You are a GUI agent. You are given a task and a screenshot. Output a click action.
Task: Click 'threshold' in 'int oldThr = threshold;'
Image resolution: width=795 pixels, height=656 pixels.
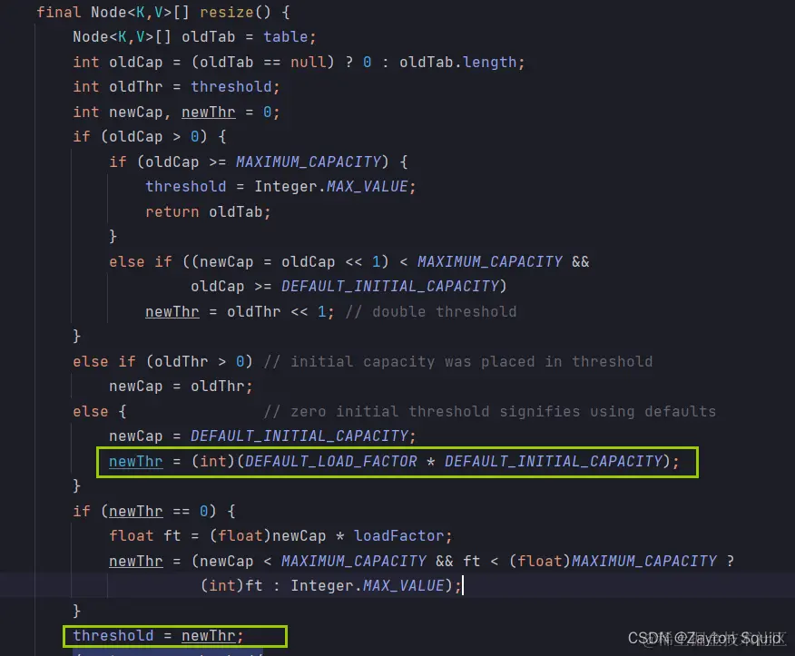coord(231,87)
